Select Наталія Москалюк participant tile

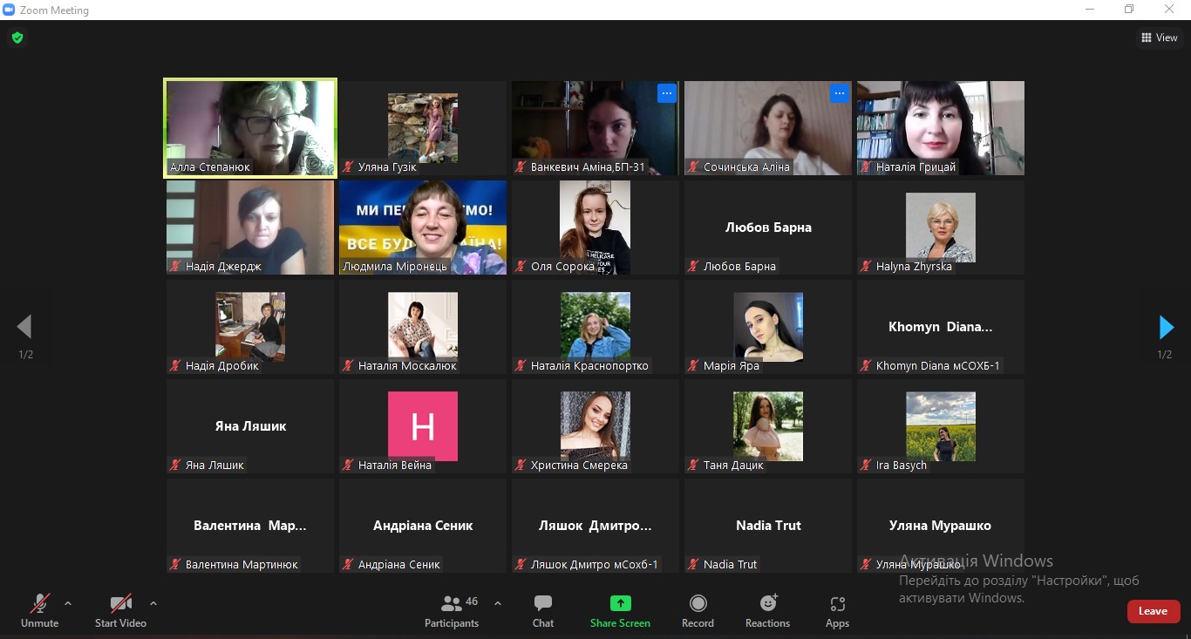pyautogui.click(x=423, y=327)
